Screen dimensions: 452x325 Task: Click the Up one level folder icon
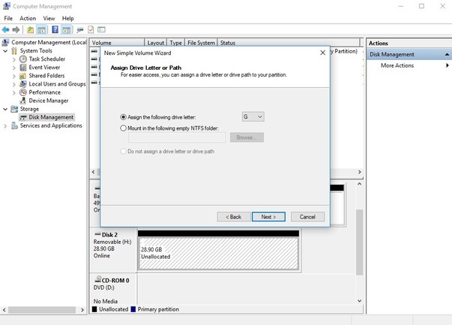30,29
